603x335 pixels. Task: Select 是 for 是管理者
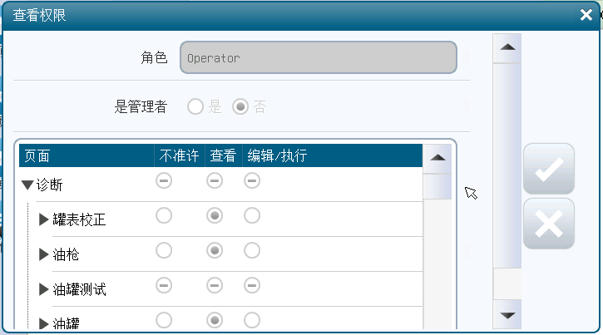195,106
